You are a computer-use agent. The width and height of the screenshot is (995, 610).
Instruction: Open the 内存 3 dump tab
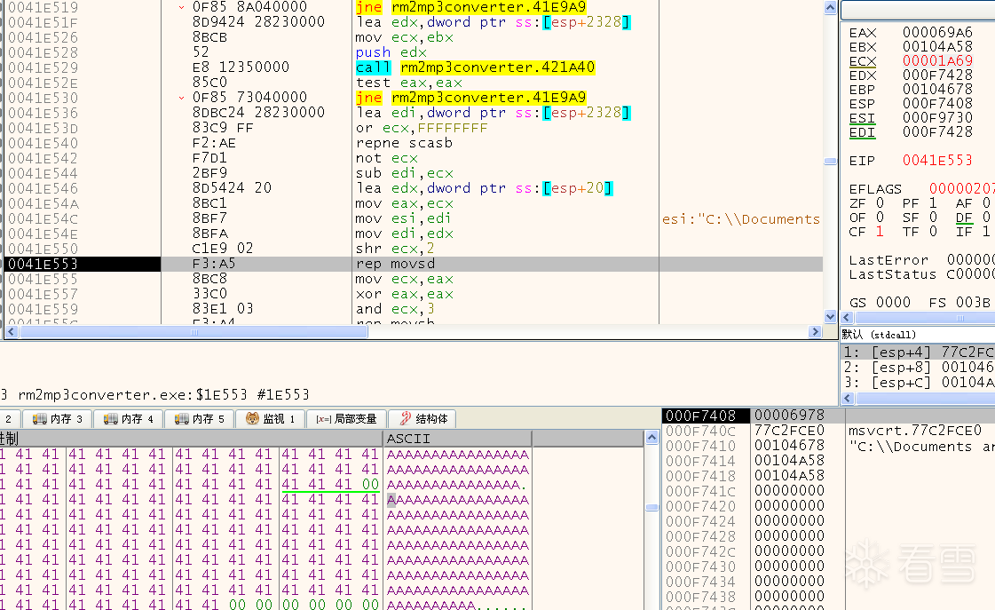(58, 419)
